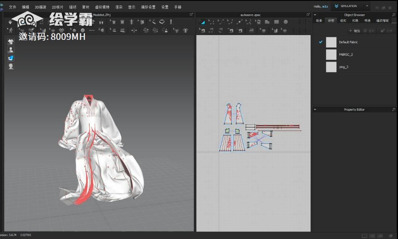The width and height of the screenshot is (398, 239).
Task: Click the FABRIC_2 color swatch
Action: 331,55
